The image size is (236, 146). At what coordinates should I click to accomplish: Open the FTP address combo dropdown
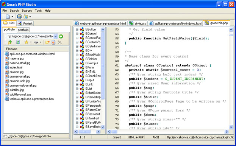pos(56,36)
